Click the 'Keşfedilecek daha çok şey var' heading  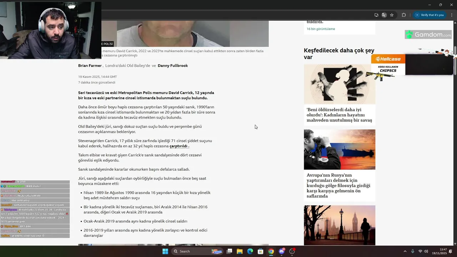pyautogui.click(x=339, y=54)
